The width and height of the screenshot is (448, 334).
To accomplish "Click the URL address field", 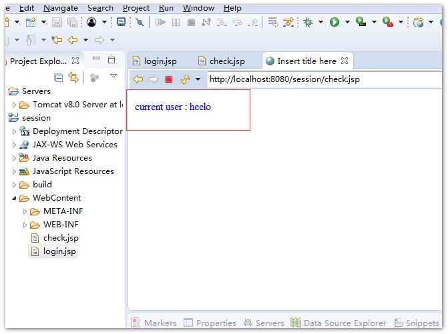I will tap(320, 79).
